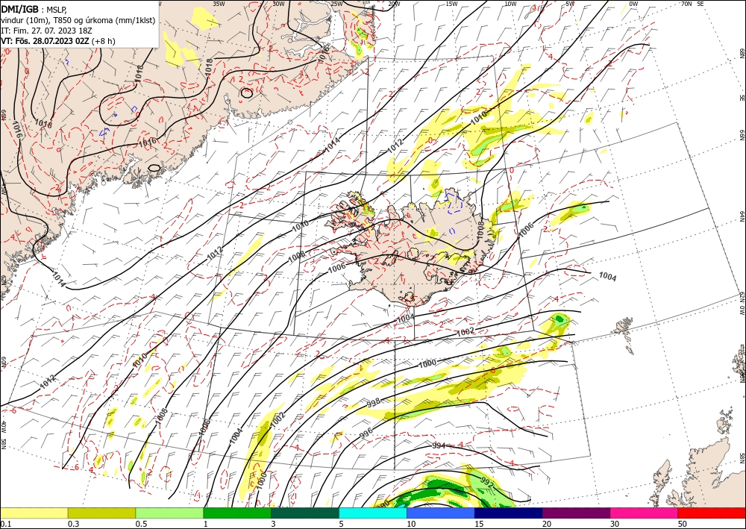This screenshot has height=529, width=746.
Task: Click the 10W longitude label
Action: click(x=510, y=4)
